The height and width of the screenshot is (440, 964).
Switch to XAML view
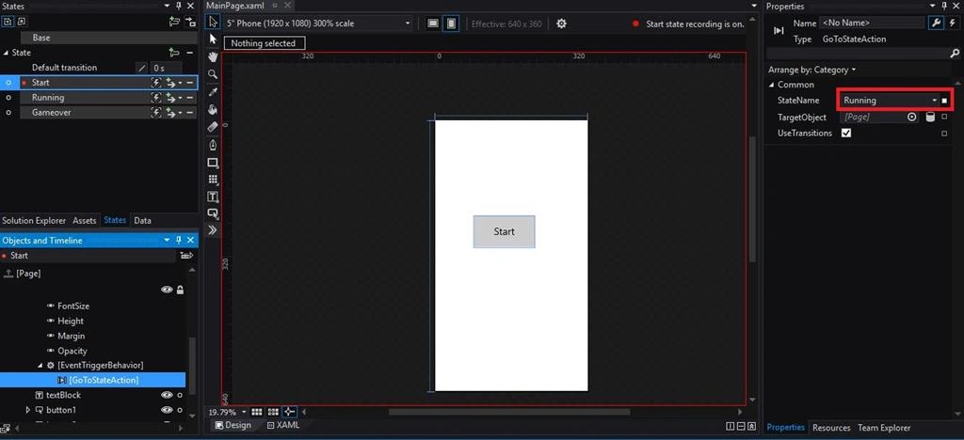[282, 425]
